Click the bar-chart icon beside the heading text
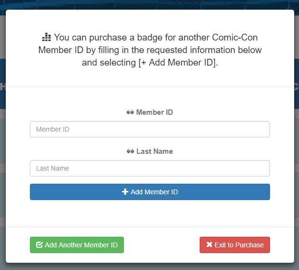Image resolution: width=299 pixels, height=270 pixels. tap(46, 37)
